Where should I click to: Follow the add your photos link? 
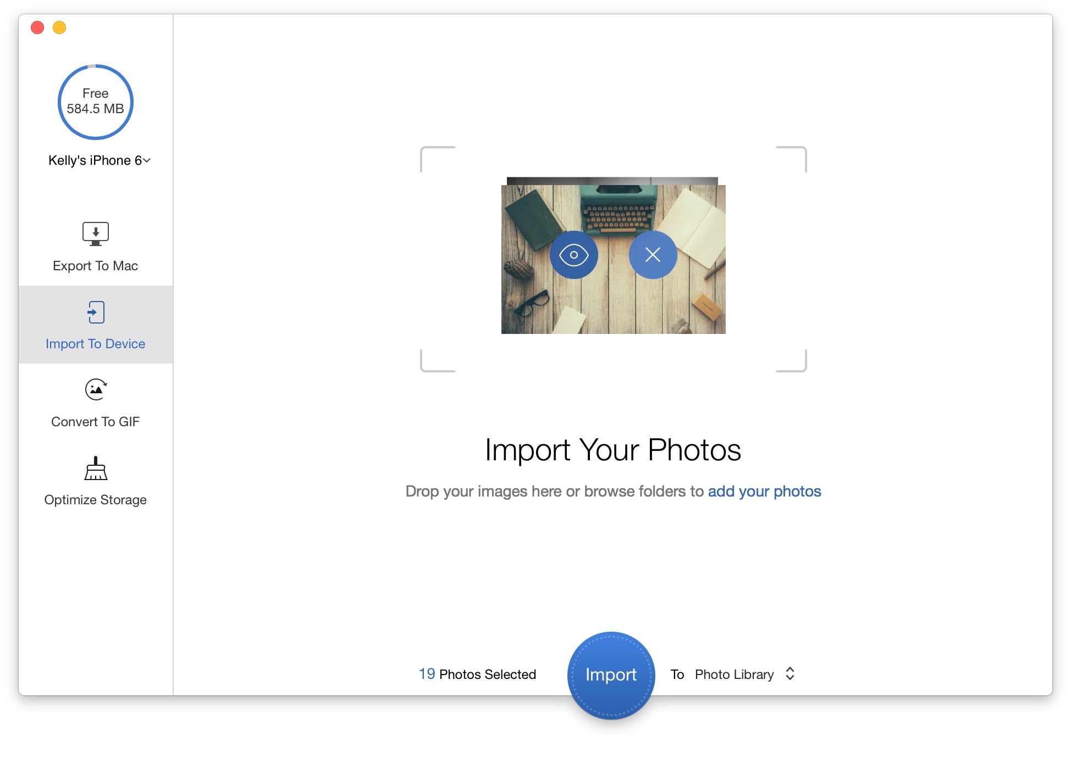coord(764,491)
